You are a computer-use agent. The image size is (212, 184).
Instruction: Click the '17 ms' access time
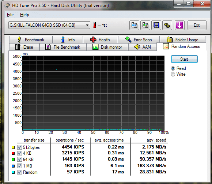pyautogui.click(x=118, y=172)
